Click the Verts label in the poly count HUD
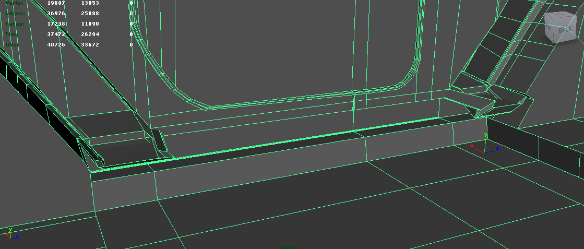This screenshot has width=584, height=249. (x=15, y=3)
